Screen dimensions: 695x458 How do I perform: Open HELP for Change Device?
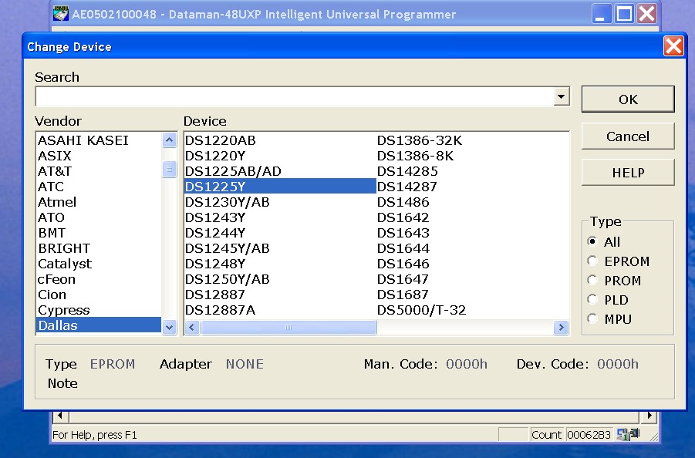(628, 172)
